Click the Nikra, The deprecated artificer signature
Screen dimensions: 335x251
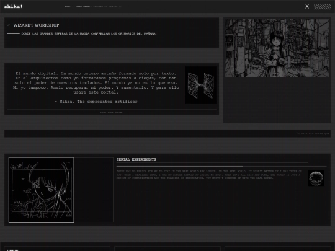tap(96, 102)
